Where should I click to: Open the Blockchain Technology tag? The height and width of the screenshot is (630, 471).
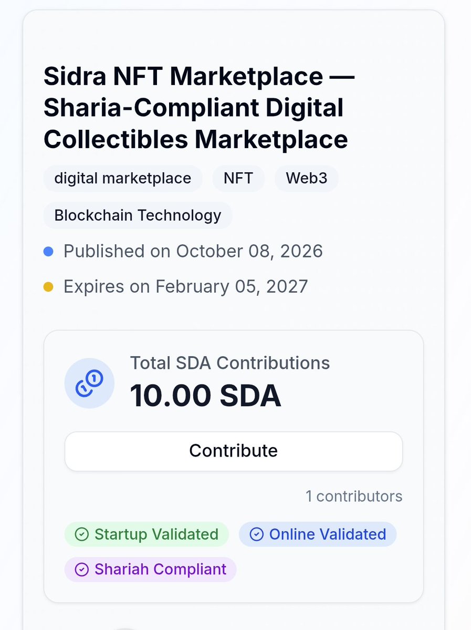(x=138, y=215)
